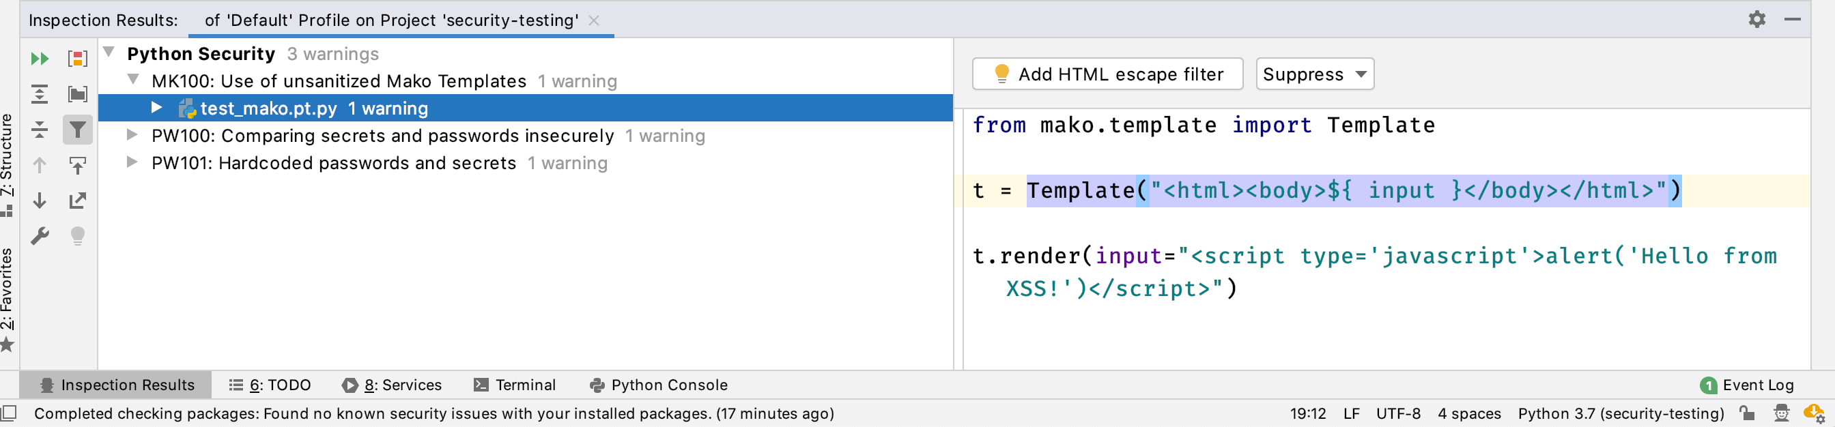Click the inspector face (Hector) icon

click(x=1782, y=413)
